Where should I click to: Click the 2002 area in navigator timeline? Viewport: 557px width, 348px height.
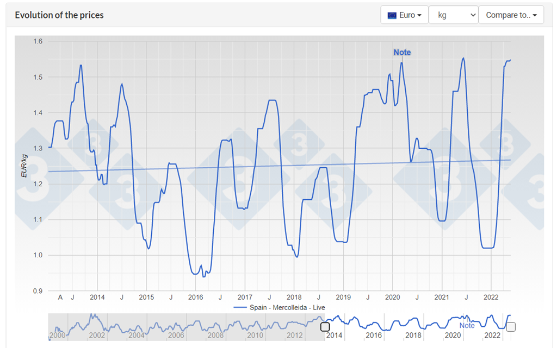coord(97,336)
